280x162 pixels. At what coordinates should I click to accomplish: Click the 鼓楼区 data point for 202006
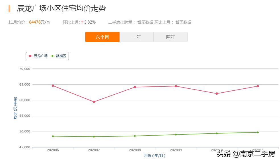coord(53,136)
